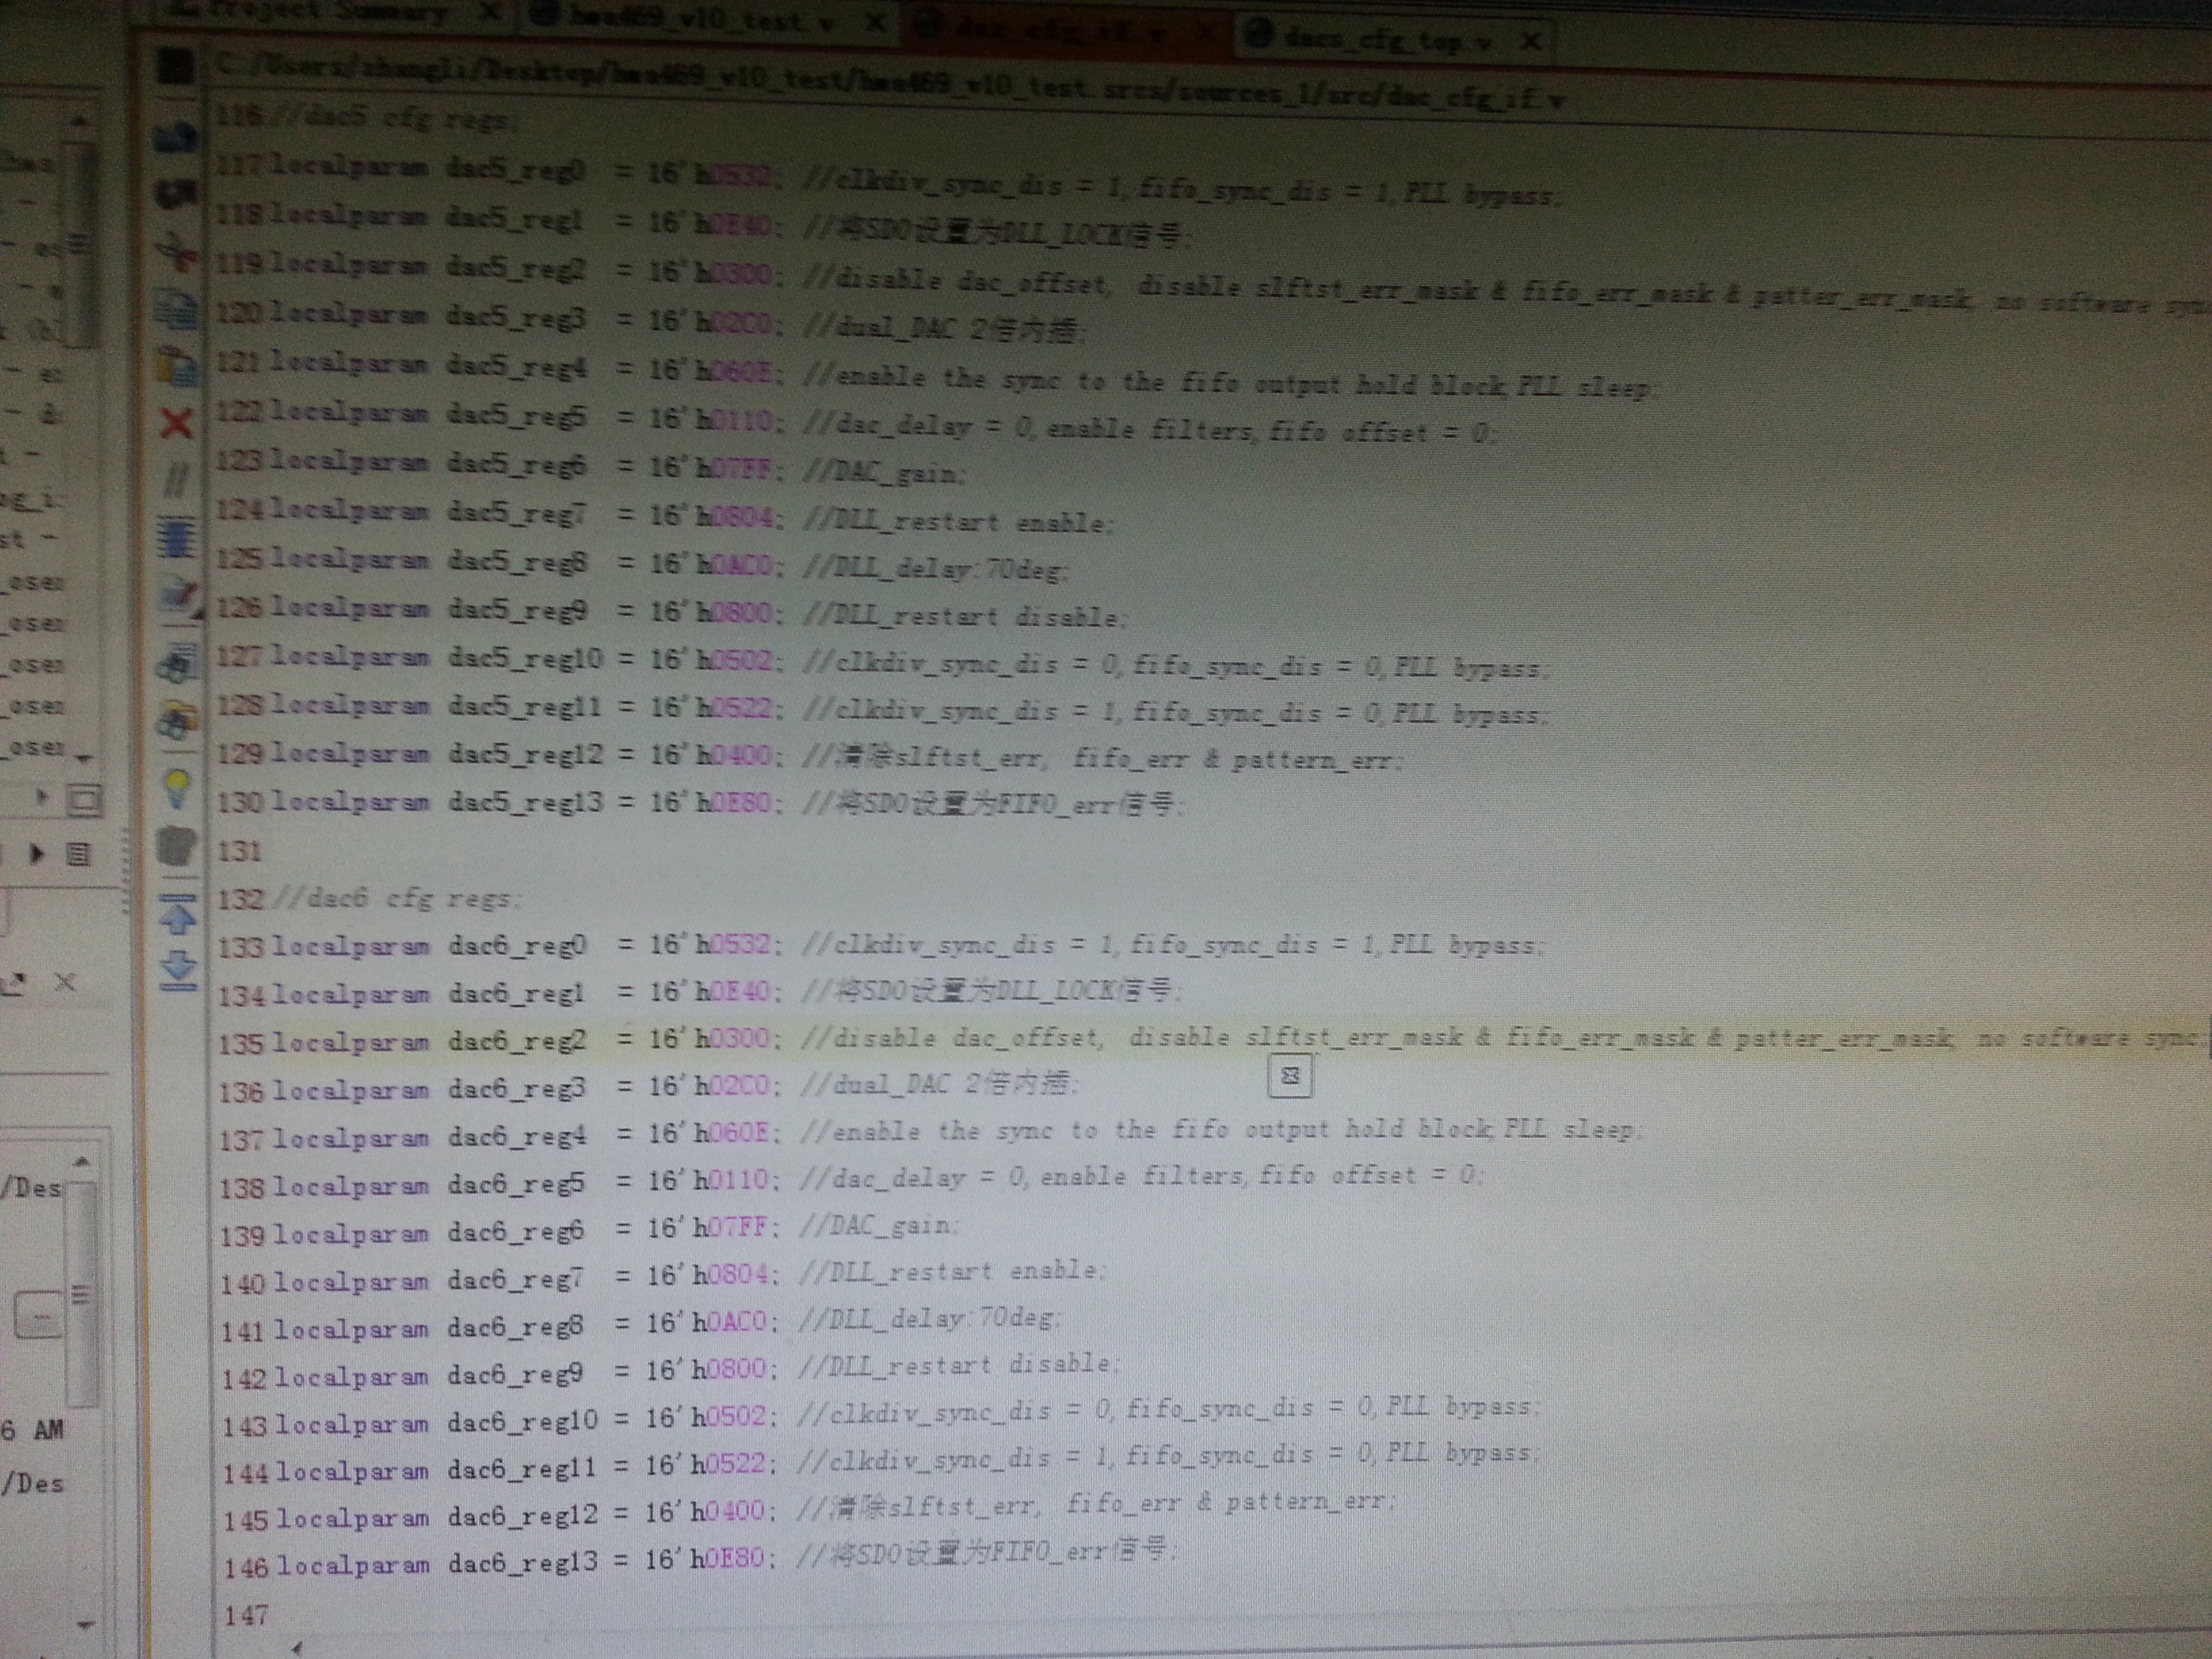Open Language Templates lightbulb icon

pyautogui.click(x=178, y=788)
